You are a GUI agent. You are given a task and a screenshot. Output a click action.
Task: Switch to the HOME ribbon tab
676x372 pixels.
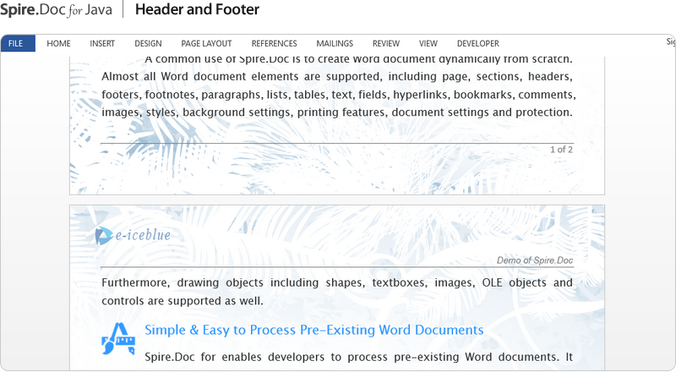point(58,44)
